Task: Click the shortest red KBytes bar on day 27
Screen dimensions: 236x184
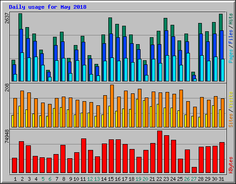Action: (194, 170)
